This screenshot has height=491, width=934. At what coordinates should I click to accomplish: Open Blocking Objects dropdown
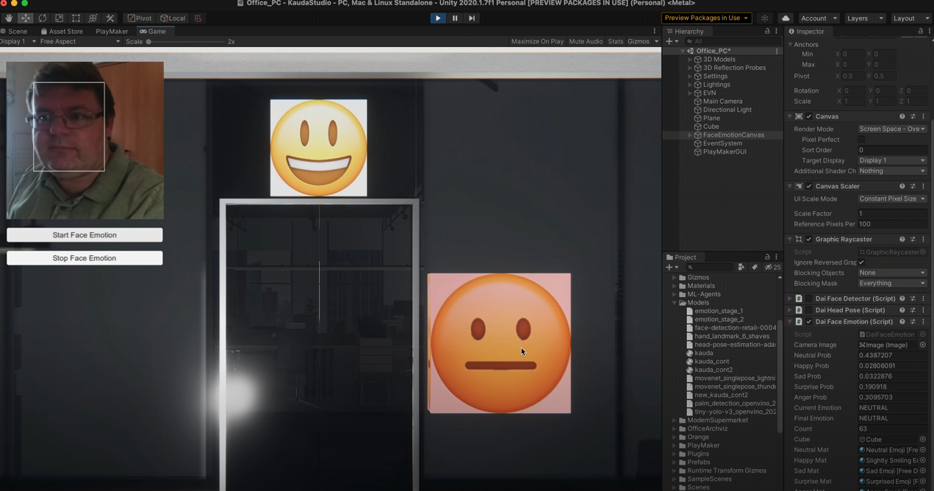tap(892, 273)
